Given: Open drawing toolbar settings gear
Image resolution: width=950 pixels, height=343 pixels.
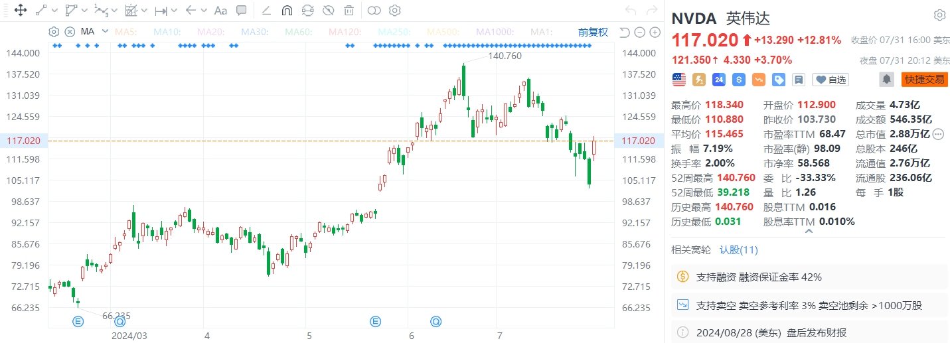Looking at the screenshot, I should click(395, 10).
